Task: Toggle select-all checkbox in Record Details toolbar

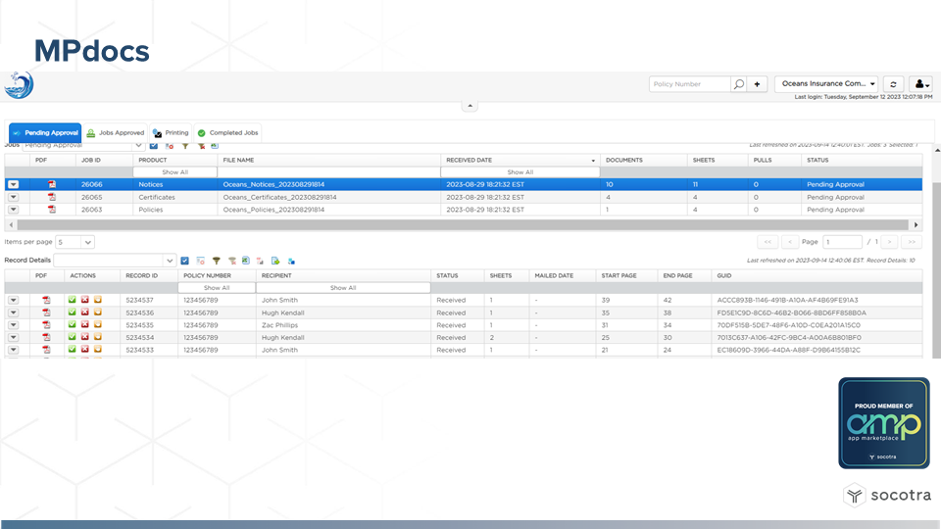Action: coord(185,261)
